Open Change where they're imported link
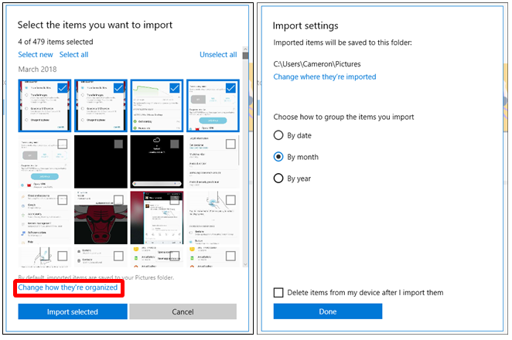The image size is (512, 340). [324, 77]
